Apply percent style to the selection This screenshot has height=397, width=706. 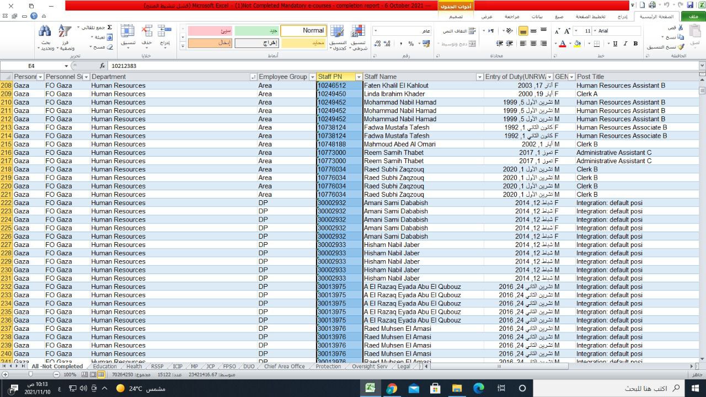411,44
